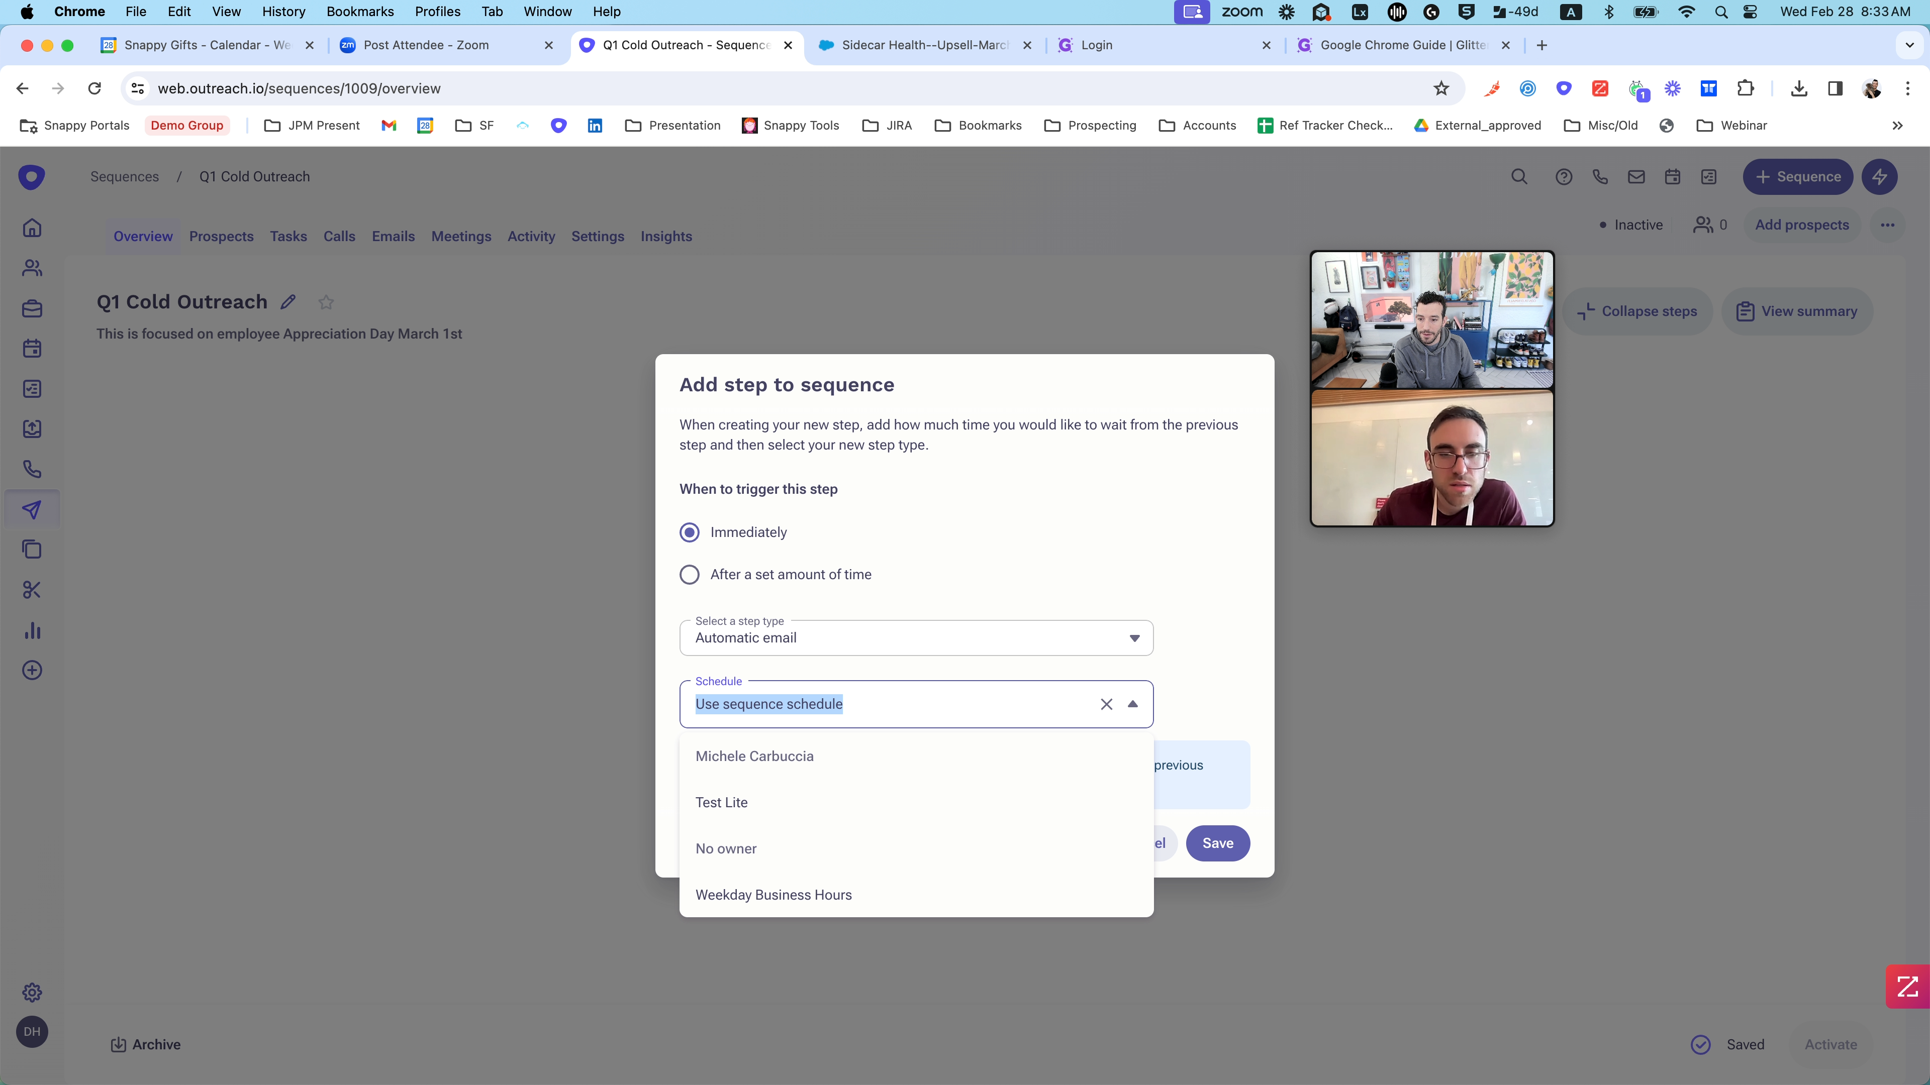Open calendar icon in Outreach header

click(x=1672, y=177)
